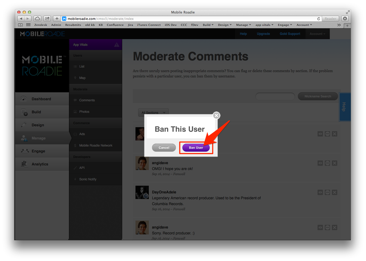Close the Ban This User dialog

pos(216,115)
